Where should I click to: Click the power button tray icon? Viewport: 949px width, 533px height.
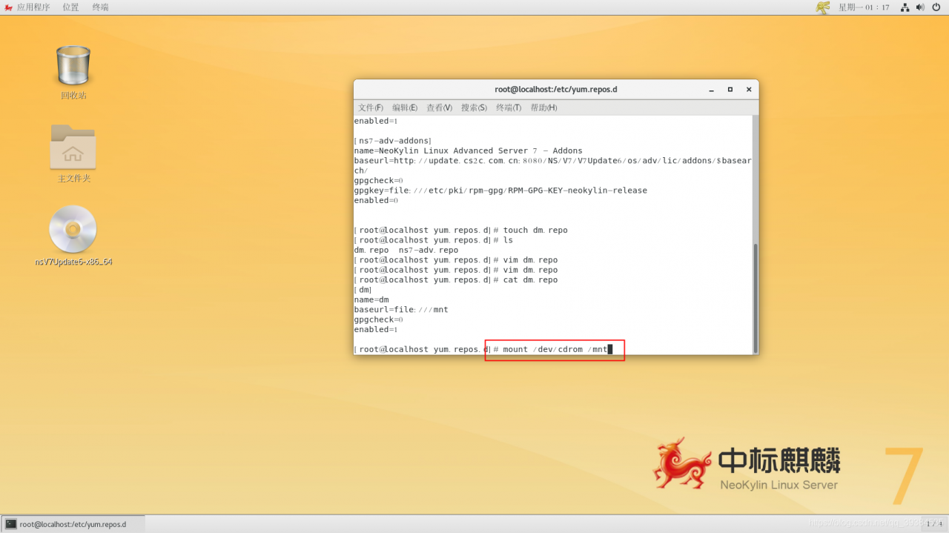[936, 7]
